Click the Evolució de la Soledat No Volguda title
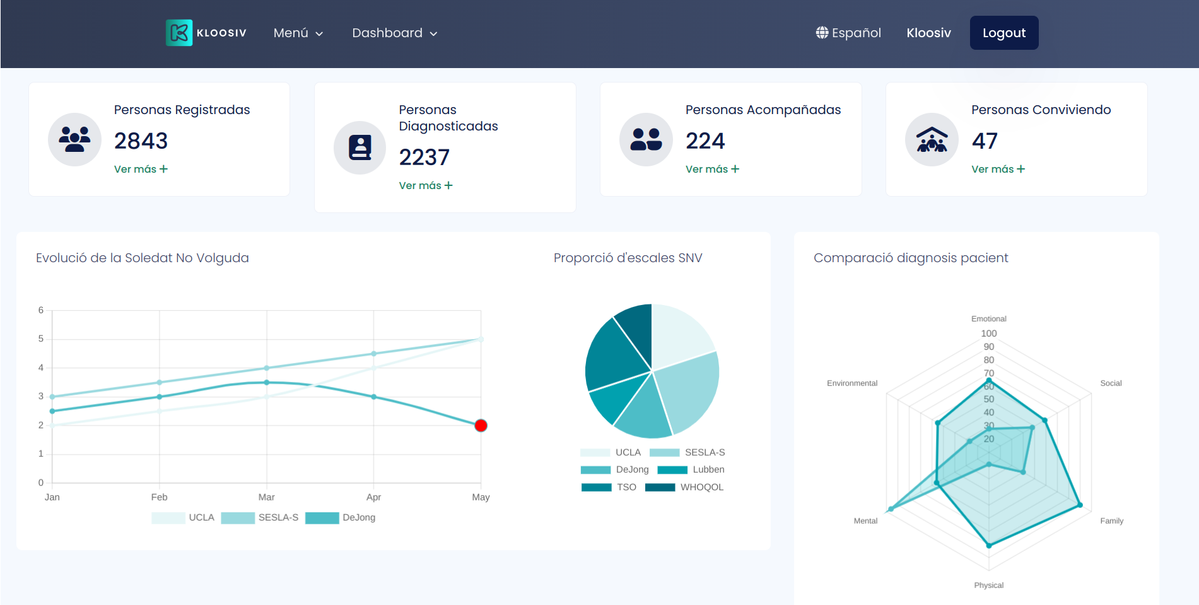Image resolution: width=1199 pixels, height=605 pixels. point(143,258)
